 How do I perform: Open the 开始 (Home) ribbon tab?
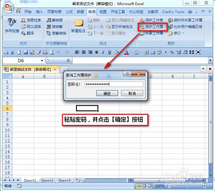click(x=28, y=12)
